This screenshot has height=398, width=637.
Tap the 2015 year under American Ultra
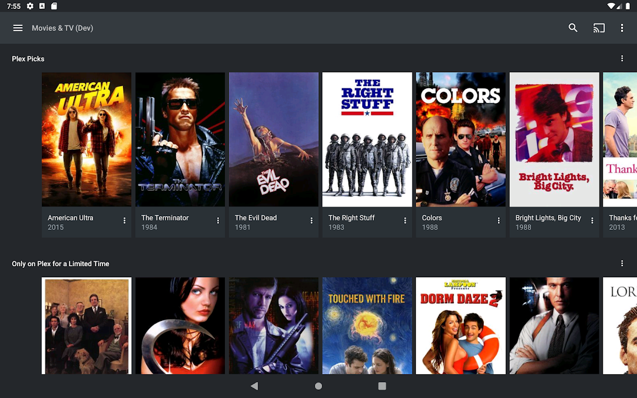[x=56, y=228]
